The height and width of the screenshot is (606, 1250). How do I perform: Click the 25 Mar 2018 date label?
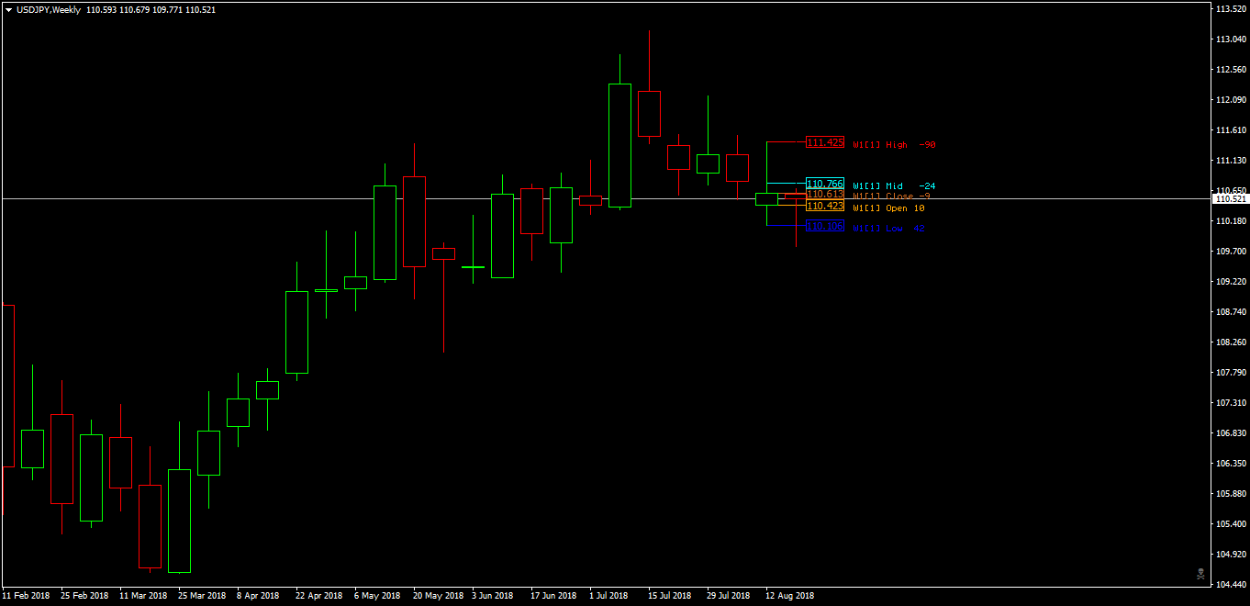pos(202,596)
